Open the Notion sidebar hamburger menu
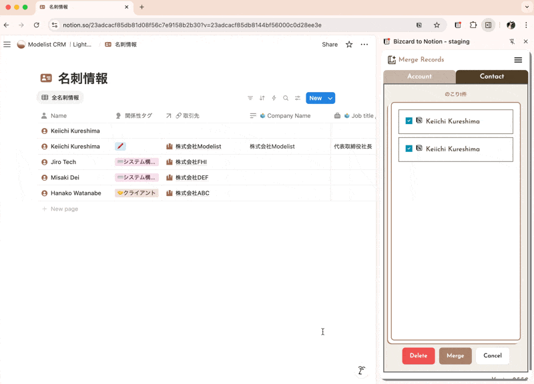 [x=7, y=45]
